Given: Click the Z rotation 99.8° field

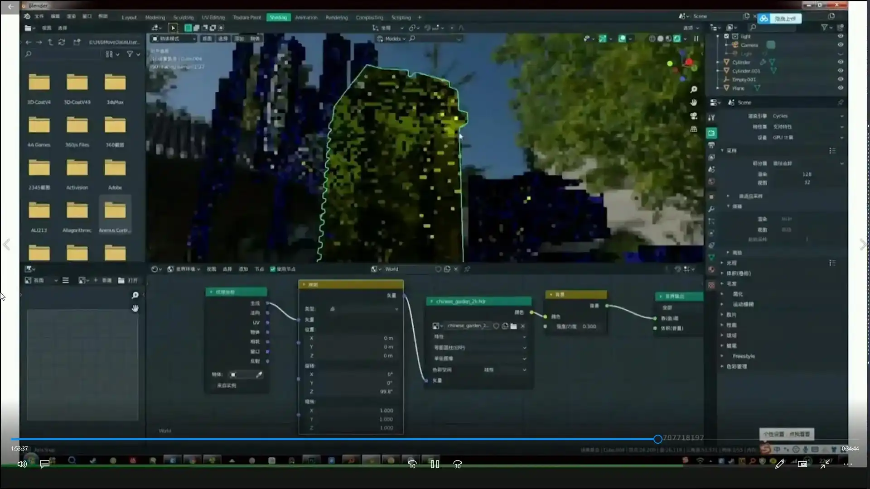Looking at the screenshot, I should point(351,392).
